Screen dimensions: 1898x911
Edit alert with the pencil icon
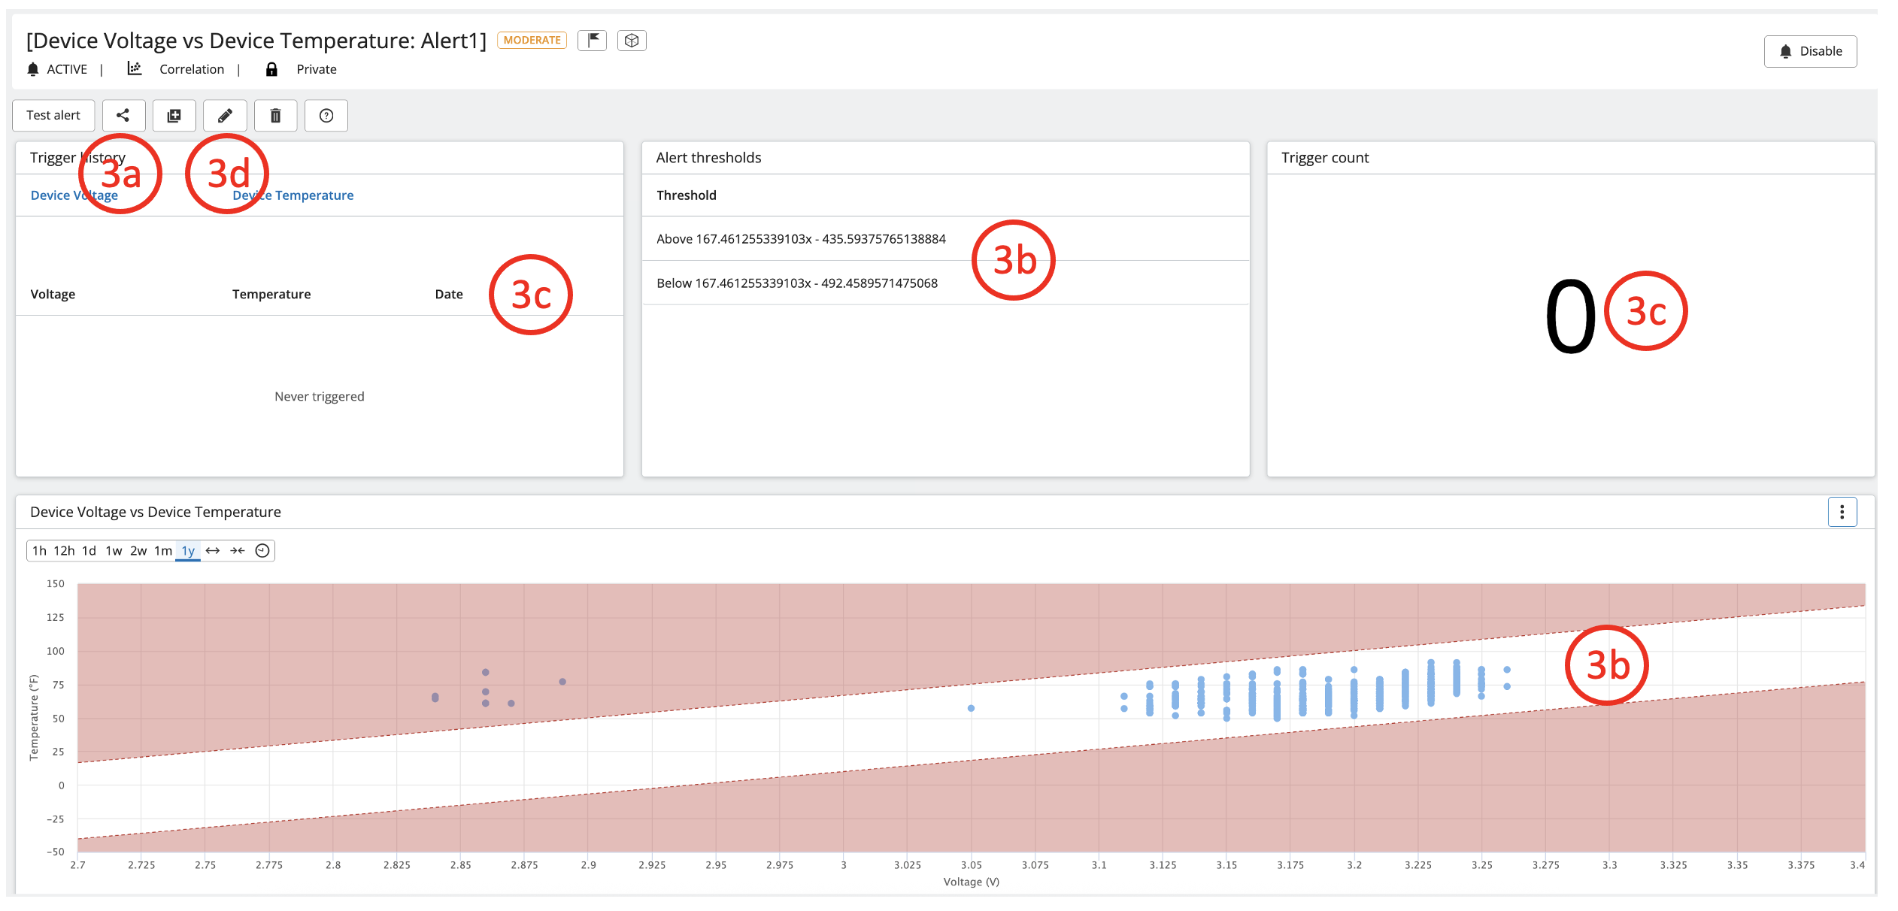pos(225,115)
